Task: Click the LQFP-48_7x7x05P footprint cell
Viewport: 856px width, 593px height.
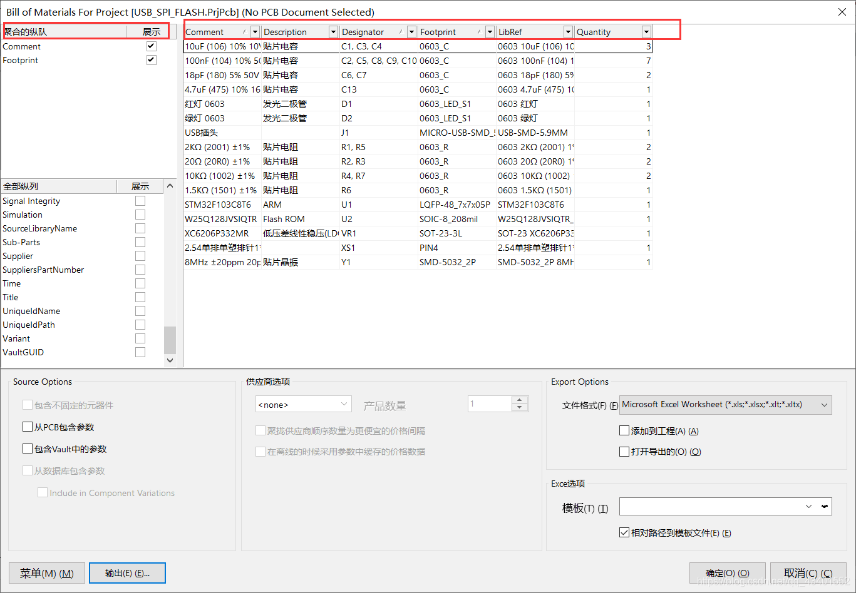Action: coord(457,205)
